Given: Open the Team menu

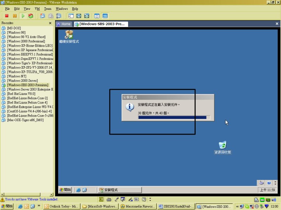Looking at the screenshot, I should click(48, 9).
